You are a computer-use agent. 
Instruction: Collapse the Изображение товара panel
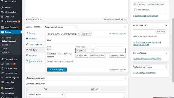[166, 67]
